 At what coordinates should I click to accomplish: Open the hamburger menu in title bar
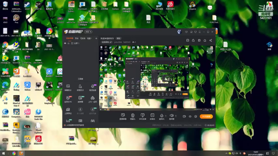(x=200, y=32)
